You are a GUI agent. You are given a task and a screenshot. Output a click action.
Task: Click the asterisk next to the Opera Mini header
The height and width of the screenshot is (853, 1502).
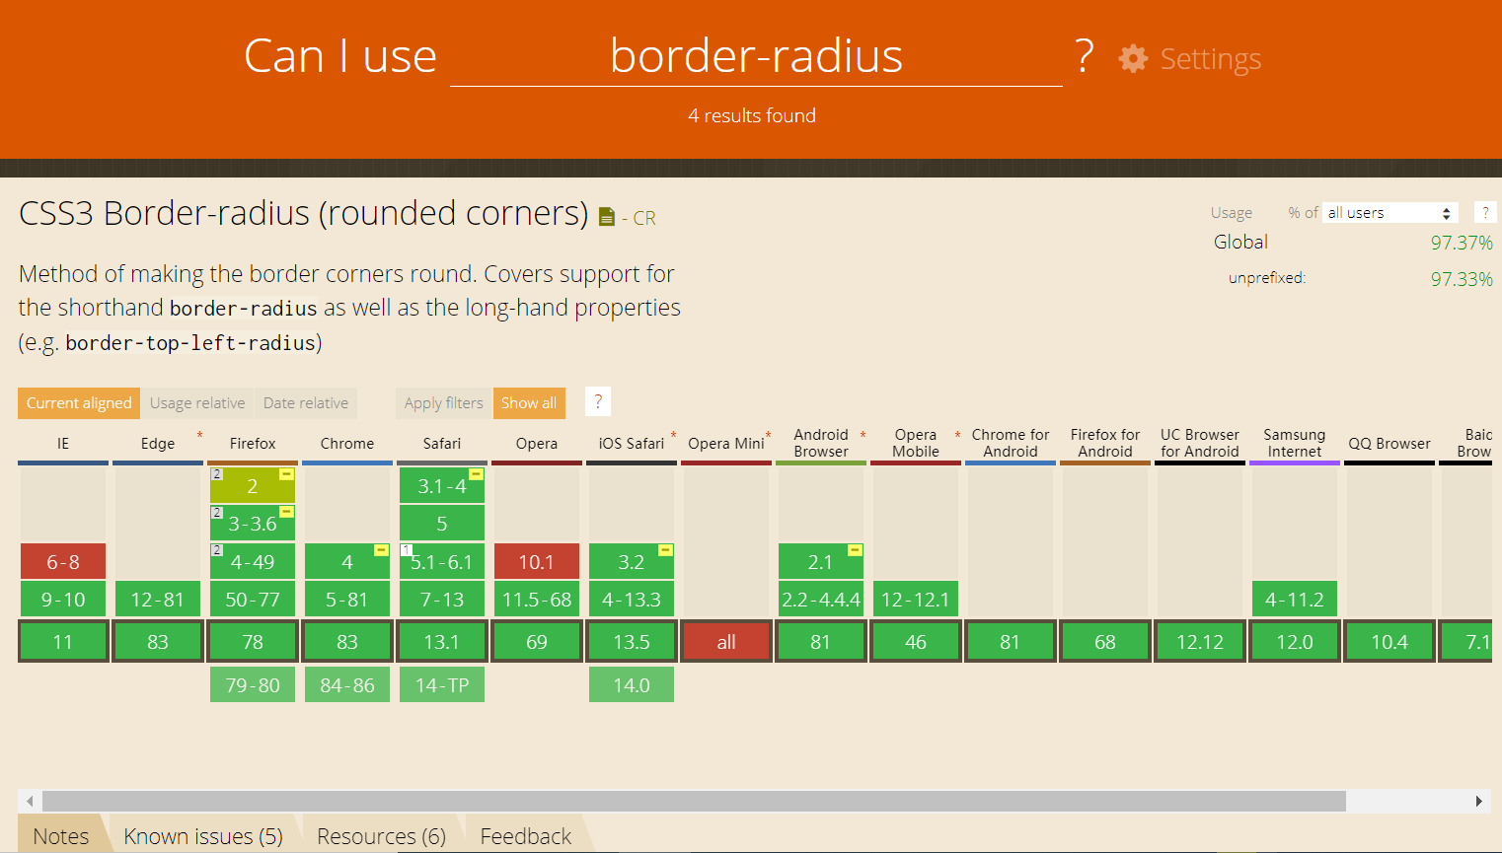click(768, 436)
